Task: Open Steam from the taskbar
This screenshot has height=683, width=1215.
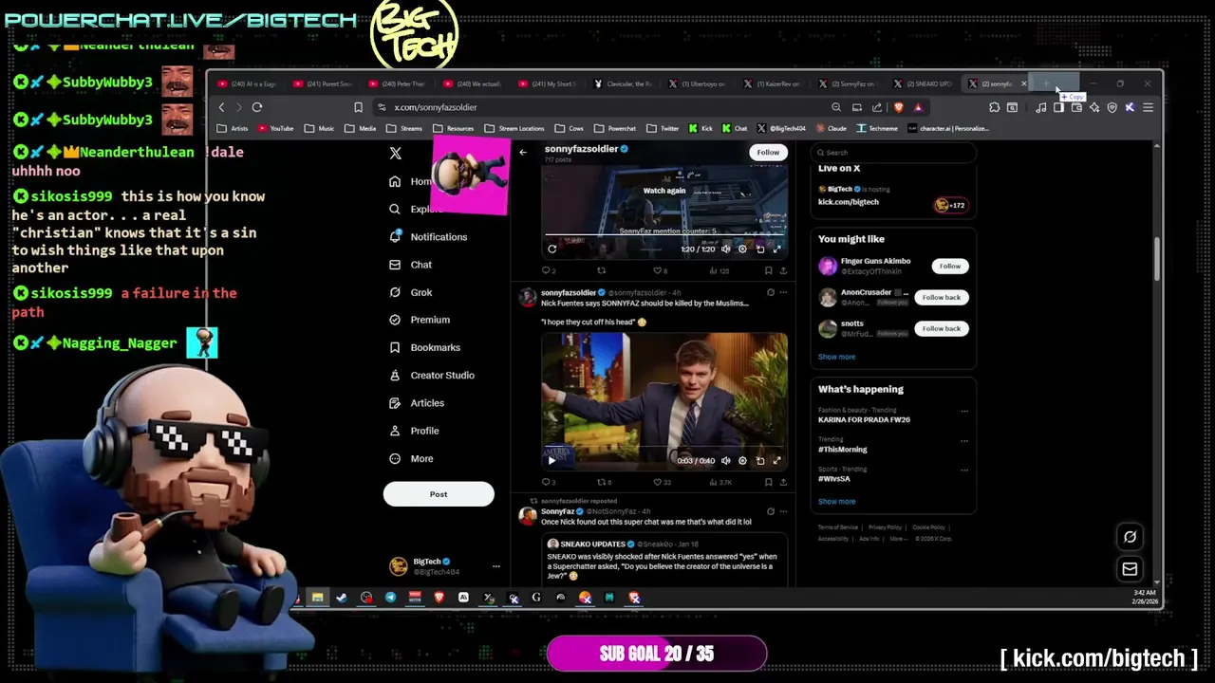Action: [341, 598]
